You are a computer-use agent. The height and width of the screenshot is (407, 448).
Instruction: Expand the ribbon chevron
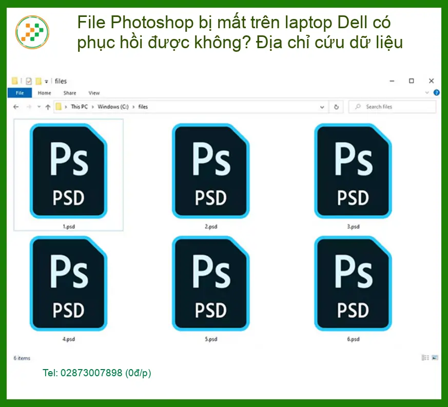427,93
